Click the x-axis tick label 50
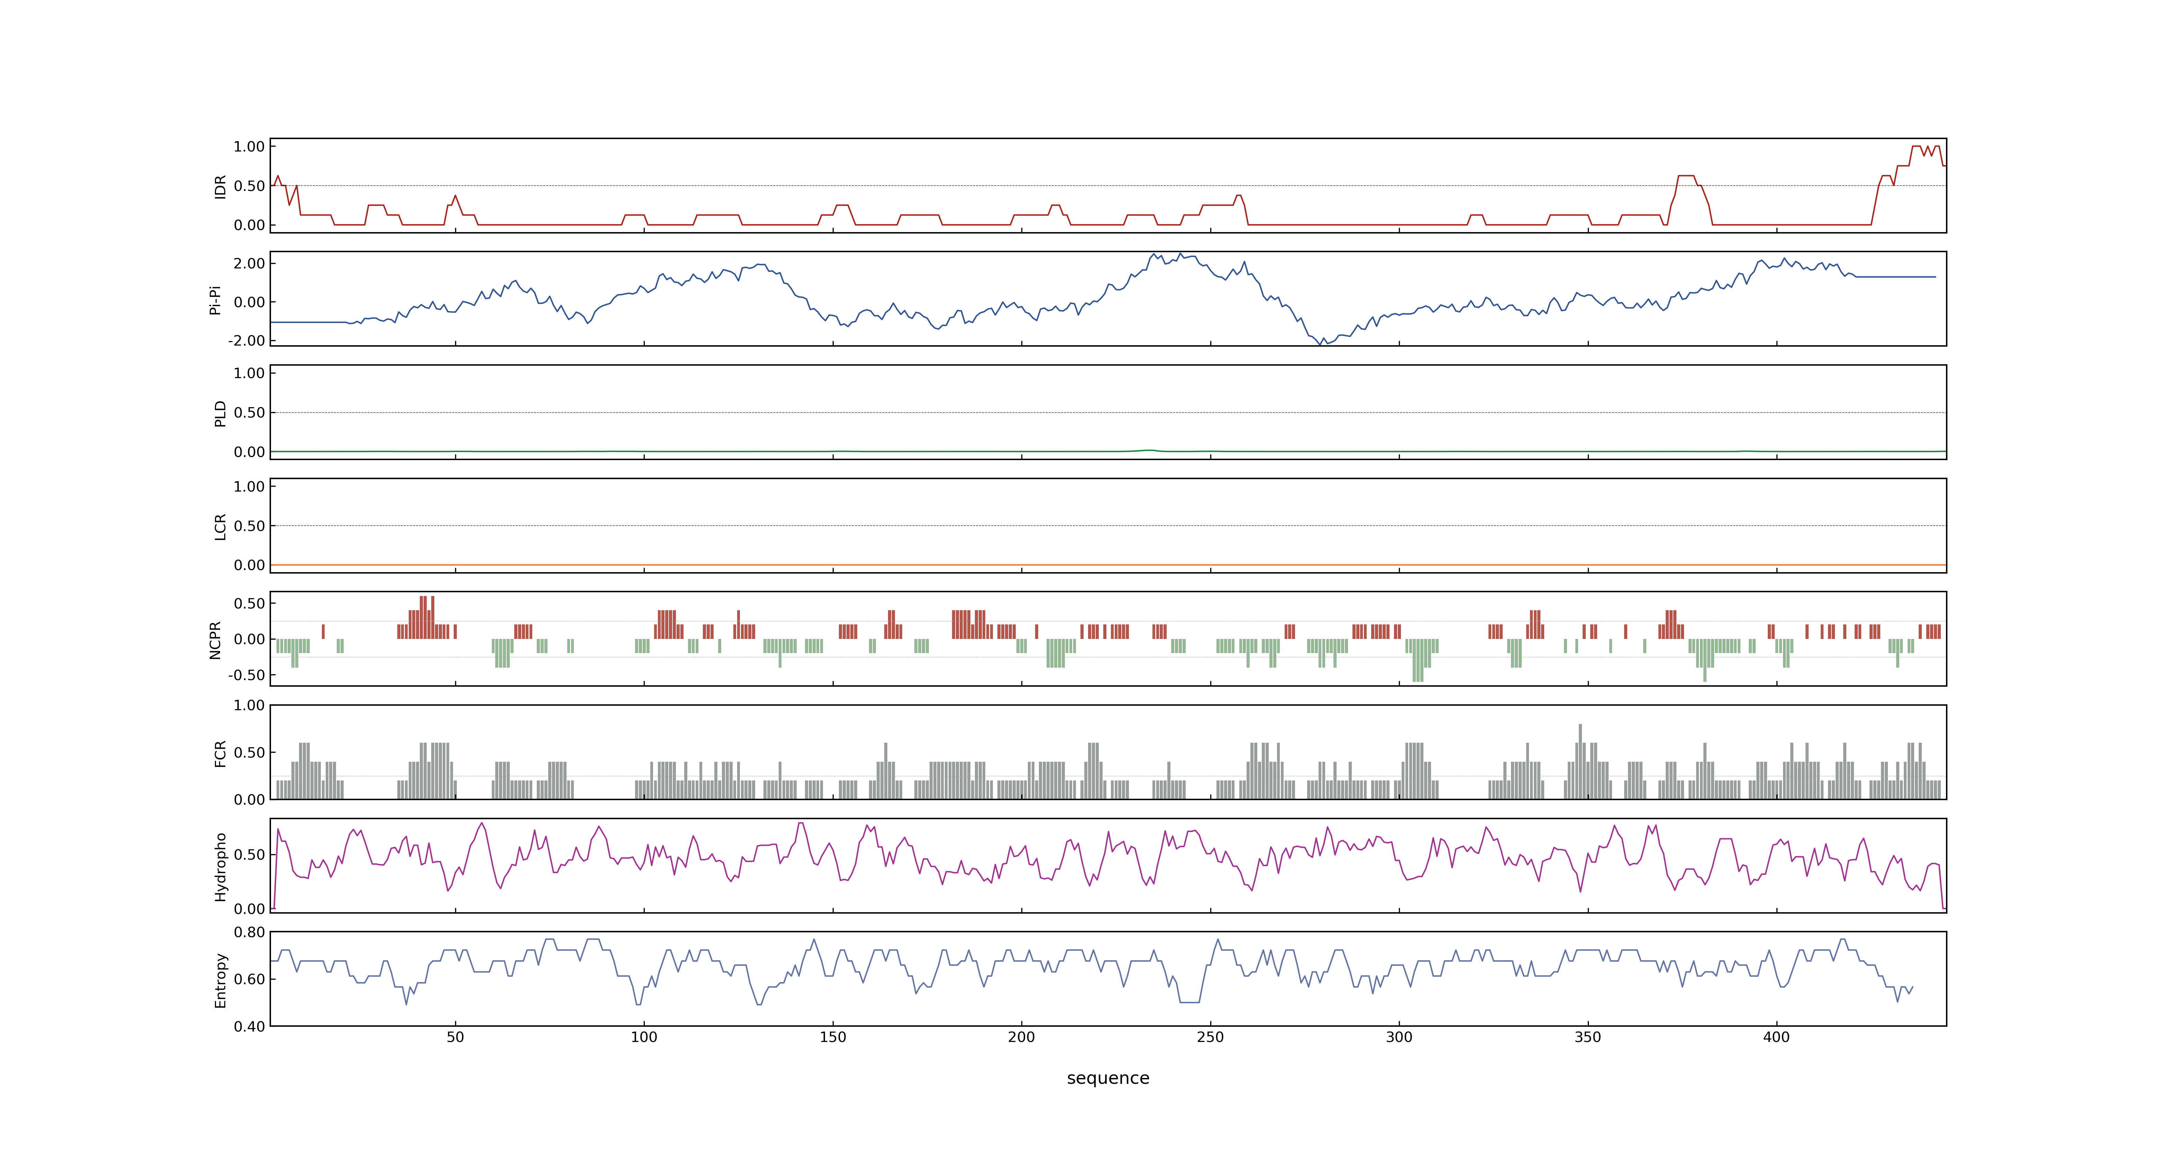Viewport: 2163px width, 1153px height. [x=455, y=1037]
